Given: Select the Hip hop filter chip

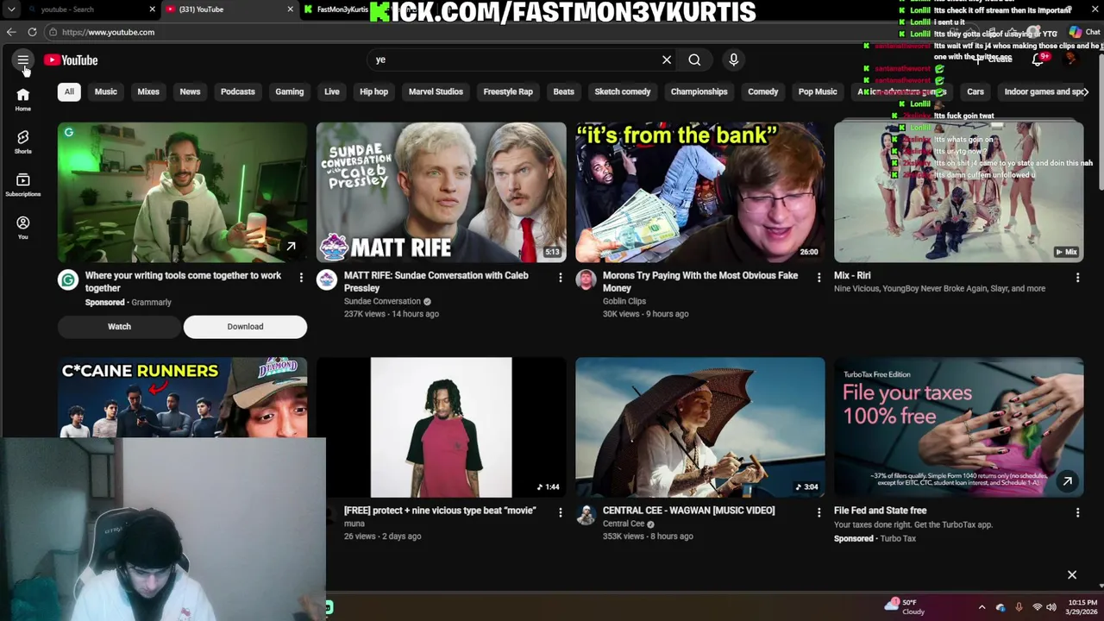Looking at the screenshot, I should pos(373,91).
